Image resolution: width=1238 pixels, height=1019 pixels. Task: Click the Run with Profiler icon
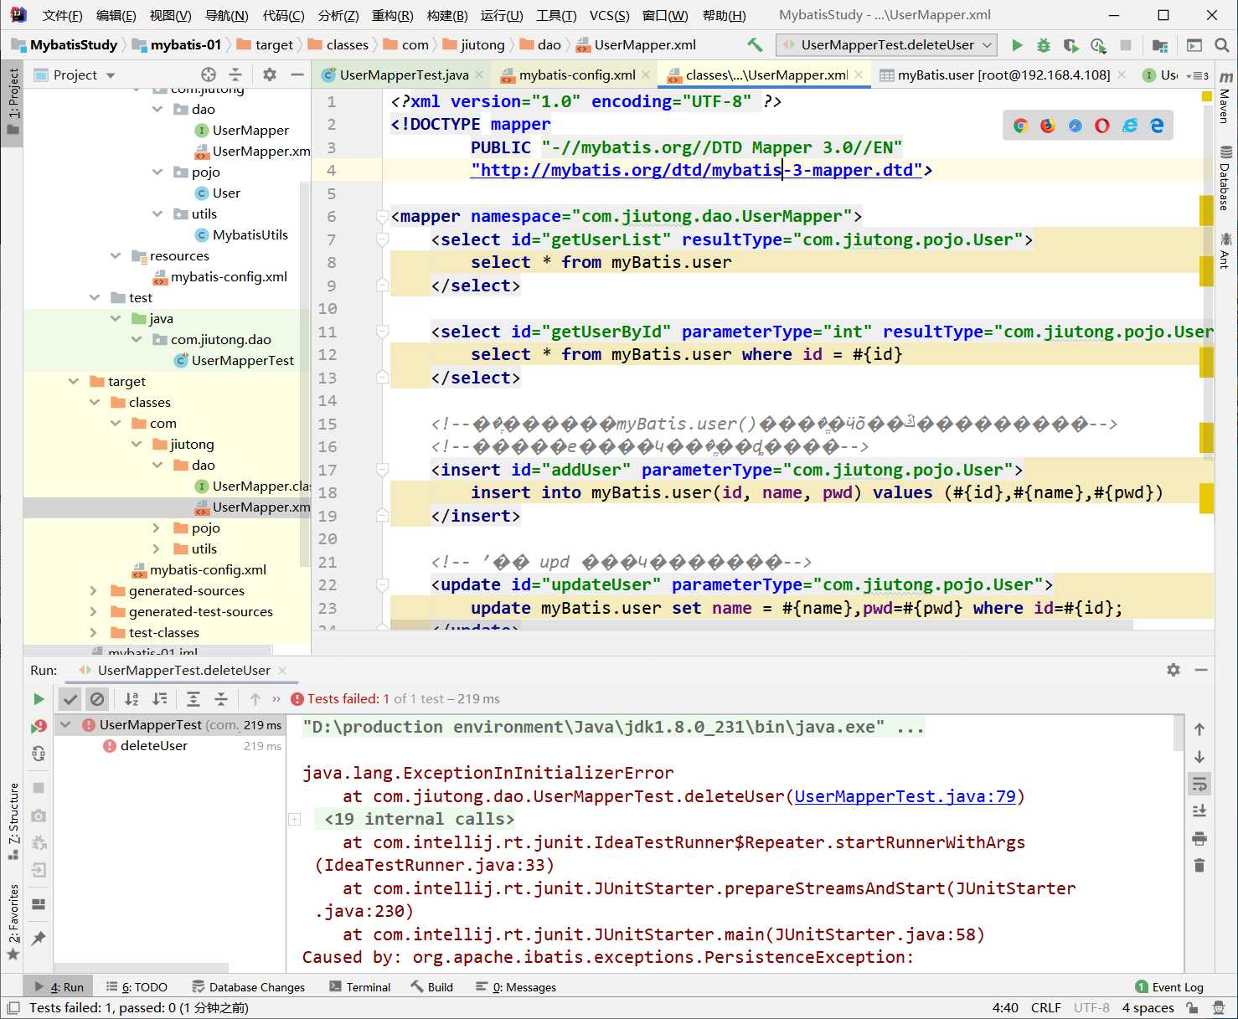[1098, 45]
